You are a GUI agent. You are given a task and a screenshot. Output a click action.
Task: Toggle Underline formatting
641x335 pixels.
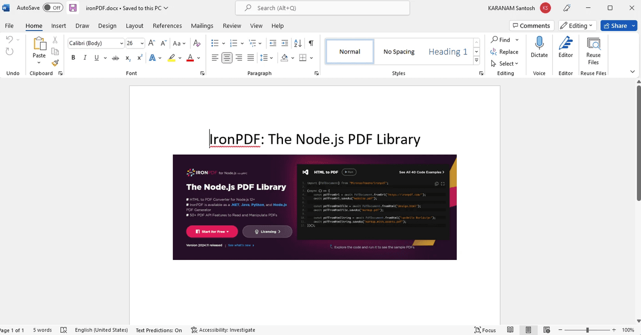pos(97,58)
